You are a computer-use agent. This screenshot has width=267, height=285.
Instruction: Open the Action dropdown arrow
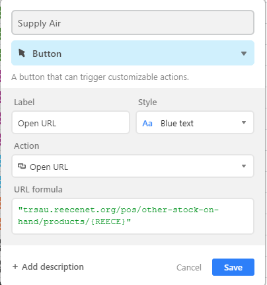pyautogui.click(x=244, y=166)
